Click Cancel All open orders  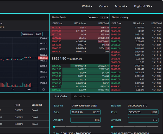(37, 105)
